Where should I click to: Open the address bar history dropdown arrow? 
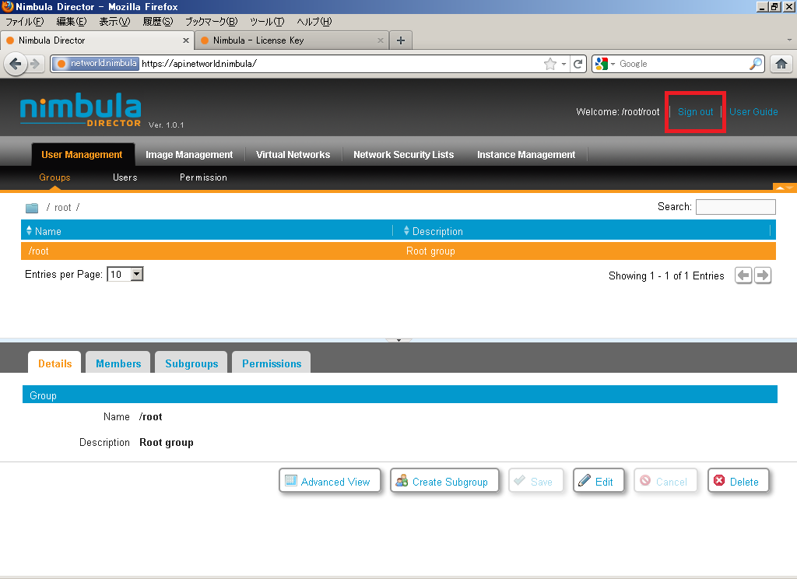(x=564, y=64)
